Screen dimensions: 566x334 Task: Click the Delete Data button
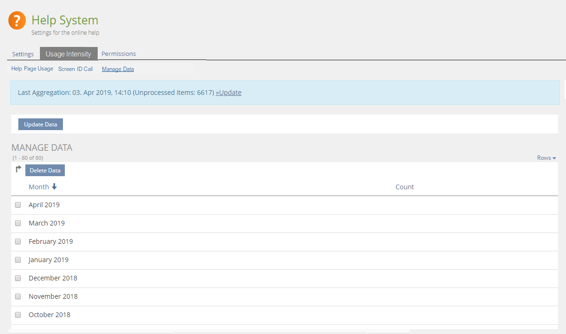(x=45, y=170)
